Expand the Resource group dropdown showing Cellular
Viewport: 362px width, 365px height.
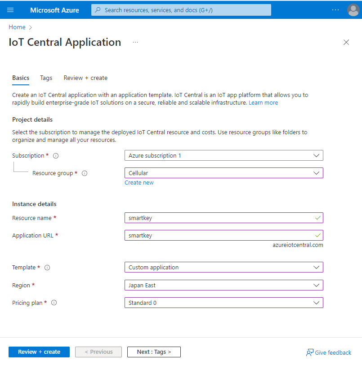point(224,173)
